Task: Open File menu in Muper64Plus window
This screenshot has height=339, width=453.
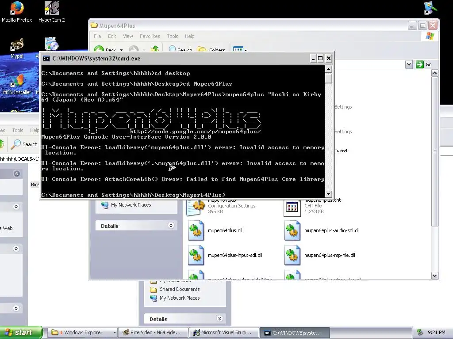Action: coord(97,36)
